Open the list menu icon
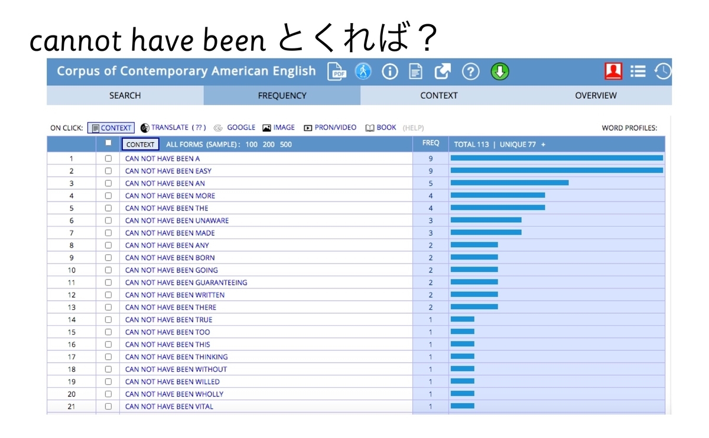 coord(638,72)
